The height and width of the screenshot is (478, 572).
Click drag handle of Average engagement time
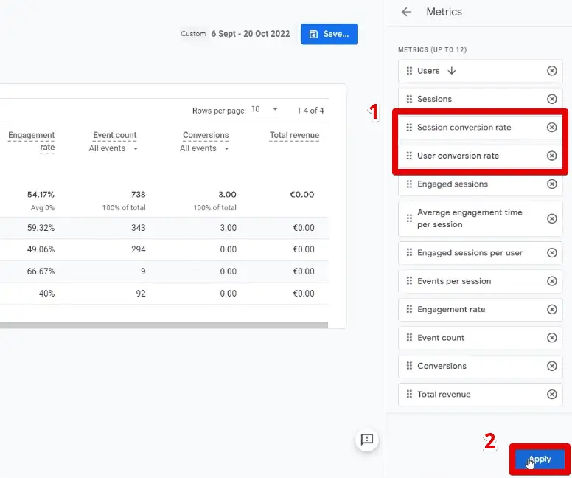(409, 218)
